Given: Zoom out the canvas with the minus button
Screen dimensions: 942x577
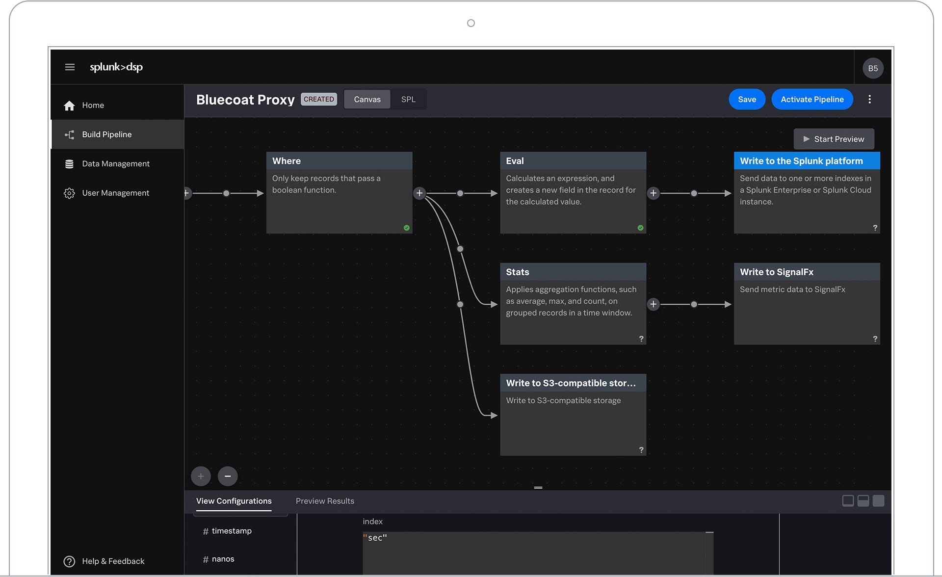Looking at the screenshot, I should [228, 476].
